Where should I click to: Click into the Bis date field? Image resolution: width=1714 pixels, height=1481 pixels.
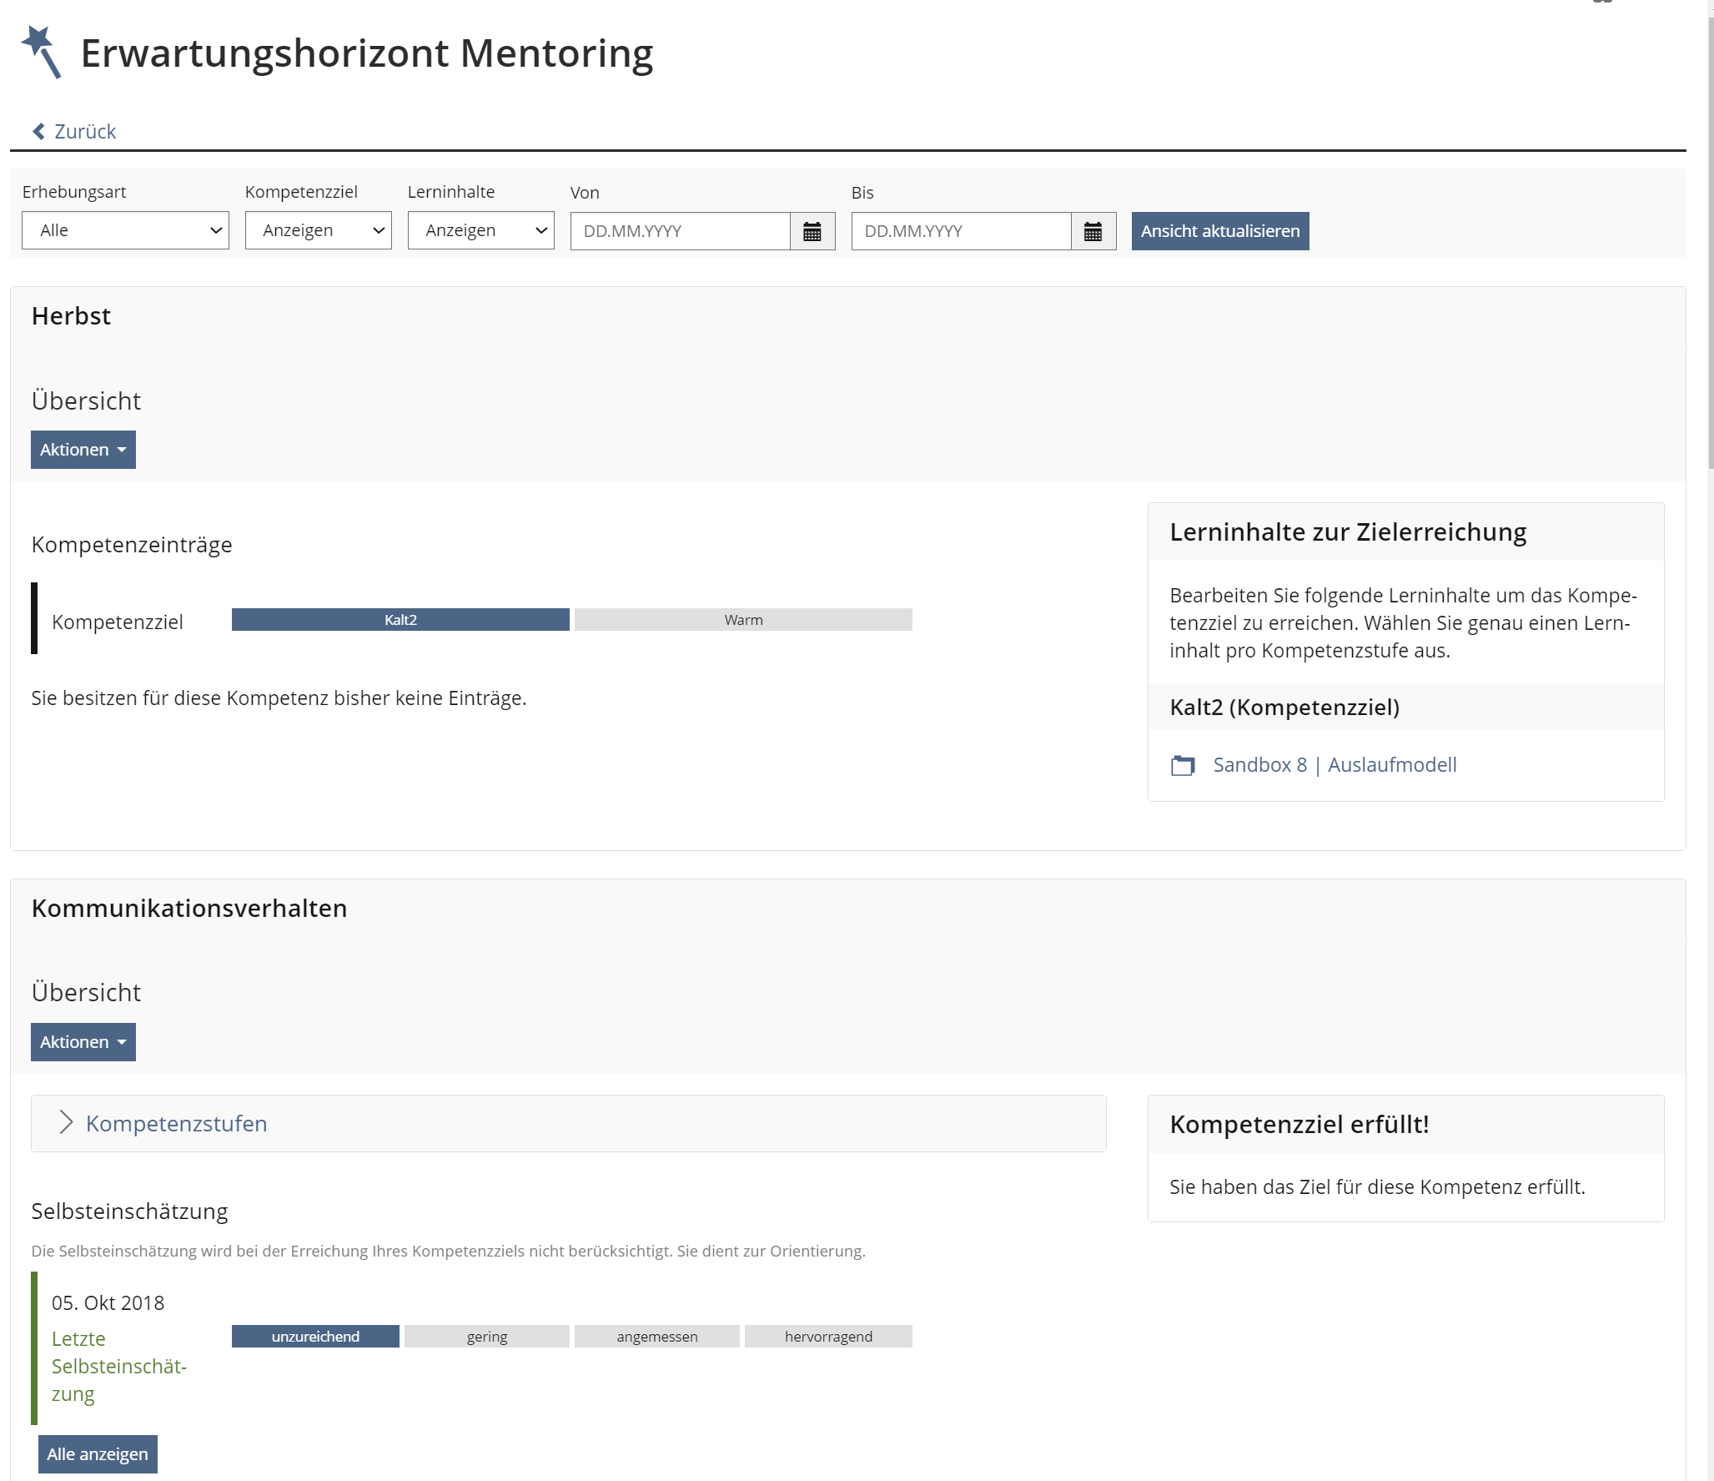point(961,231)
